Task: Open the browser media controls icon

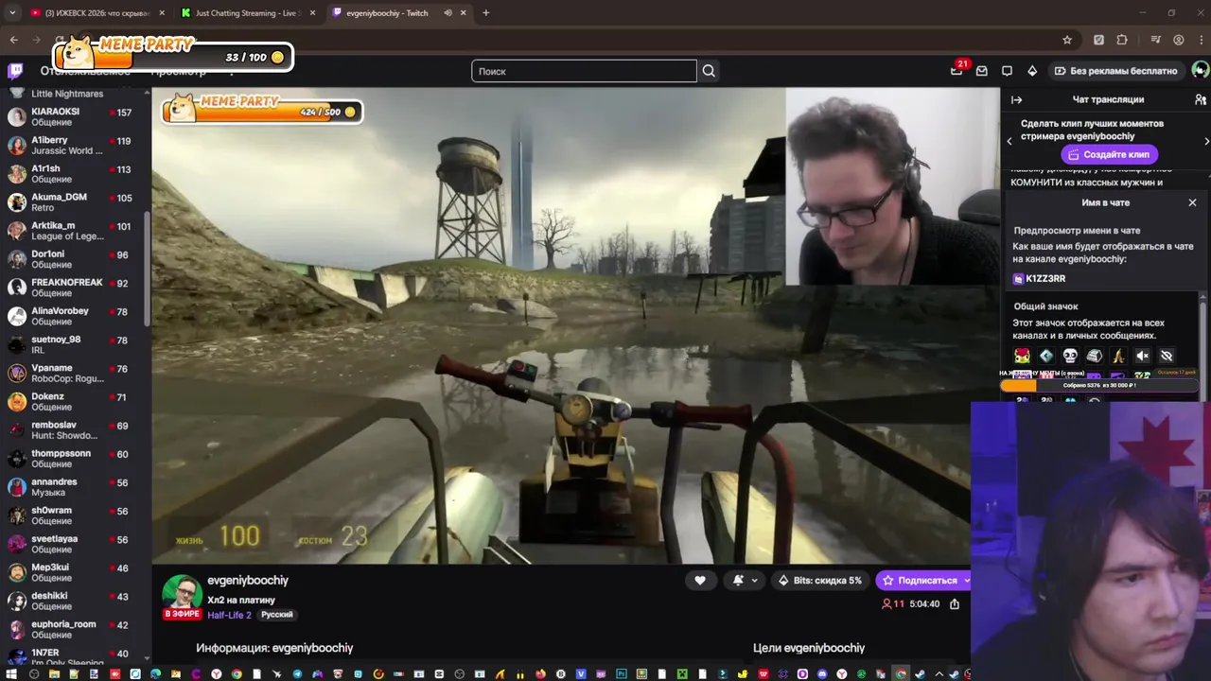Action: (x=1155, y=40)
